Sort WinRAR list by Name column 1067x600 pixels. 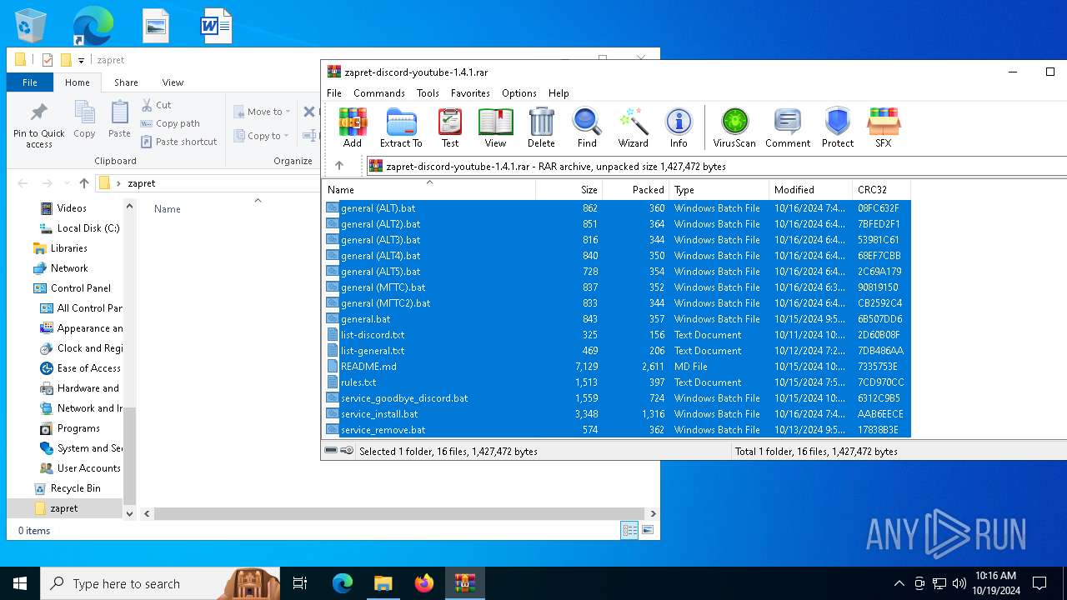428,190
